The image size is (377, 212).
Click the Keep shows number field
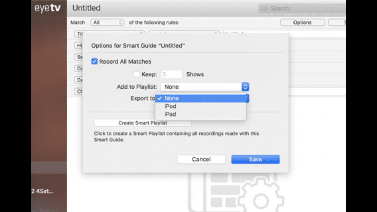[x=171, y=74]
